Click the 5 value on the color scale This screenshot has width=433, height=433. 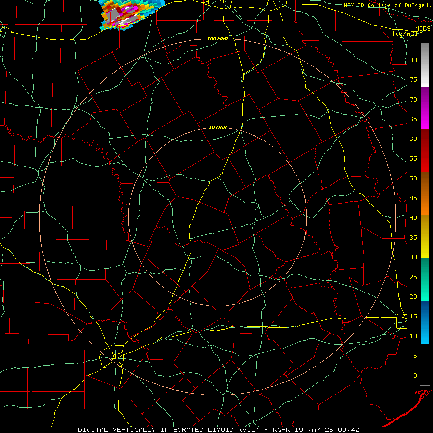point(415,356)
